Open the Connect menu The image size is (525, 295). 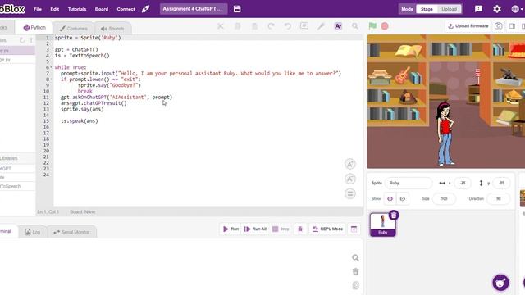[126, 9]
